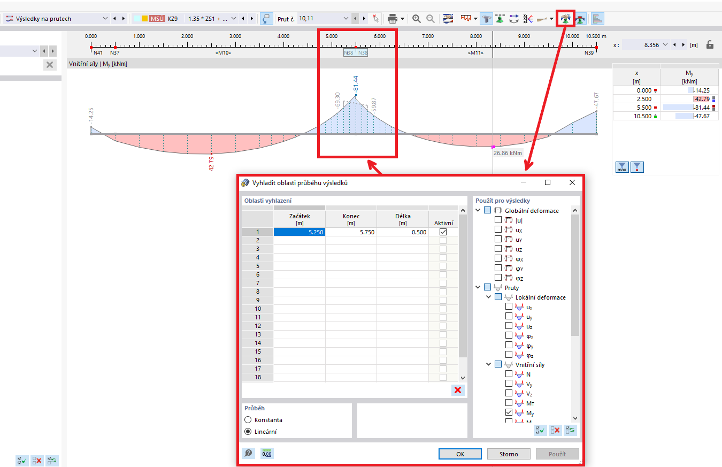This screenshot has width=722, height=467.
Task: Open the load combination KZ9 dropdown
Action: pyautogui.click(x=233, y=19)
